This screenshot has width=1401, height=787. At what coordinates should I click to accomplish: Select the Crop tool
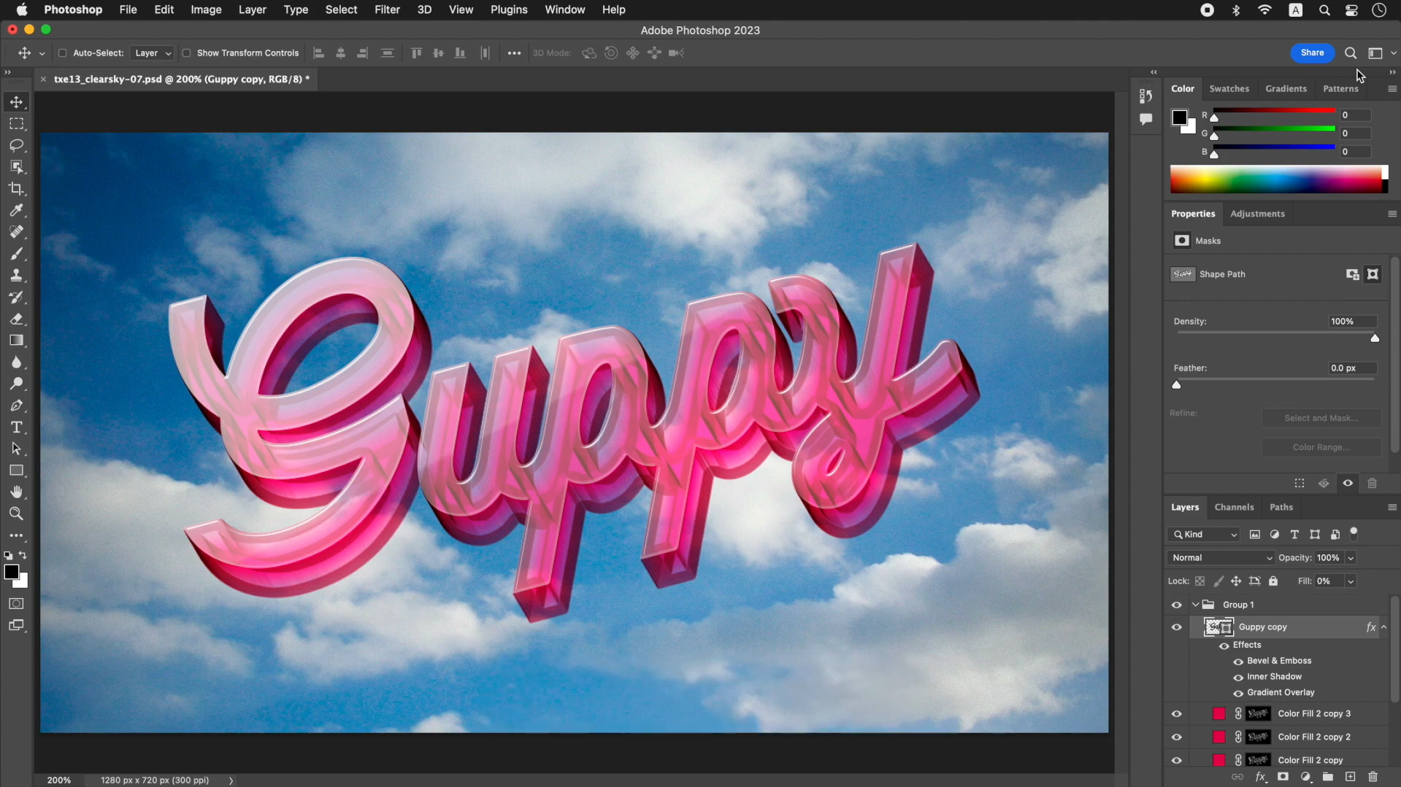click(x=16, y=189)
